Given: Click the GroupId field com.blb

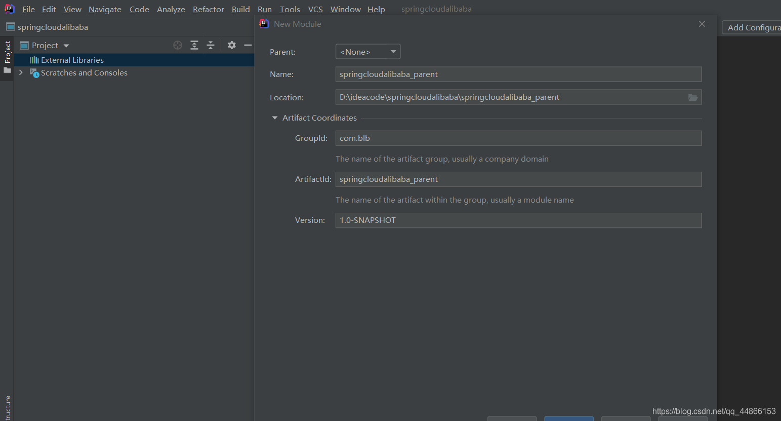Looking at the screenshot, I should 518,138.
